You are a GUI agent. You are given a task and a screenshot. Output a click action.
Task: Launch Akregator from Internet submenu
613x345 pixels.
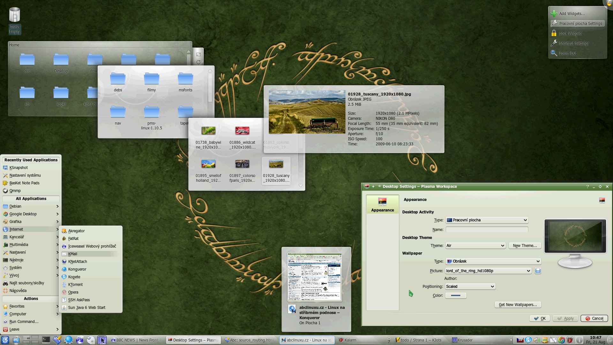pos(91,231)
